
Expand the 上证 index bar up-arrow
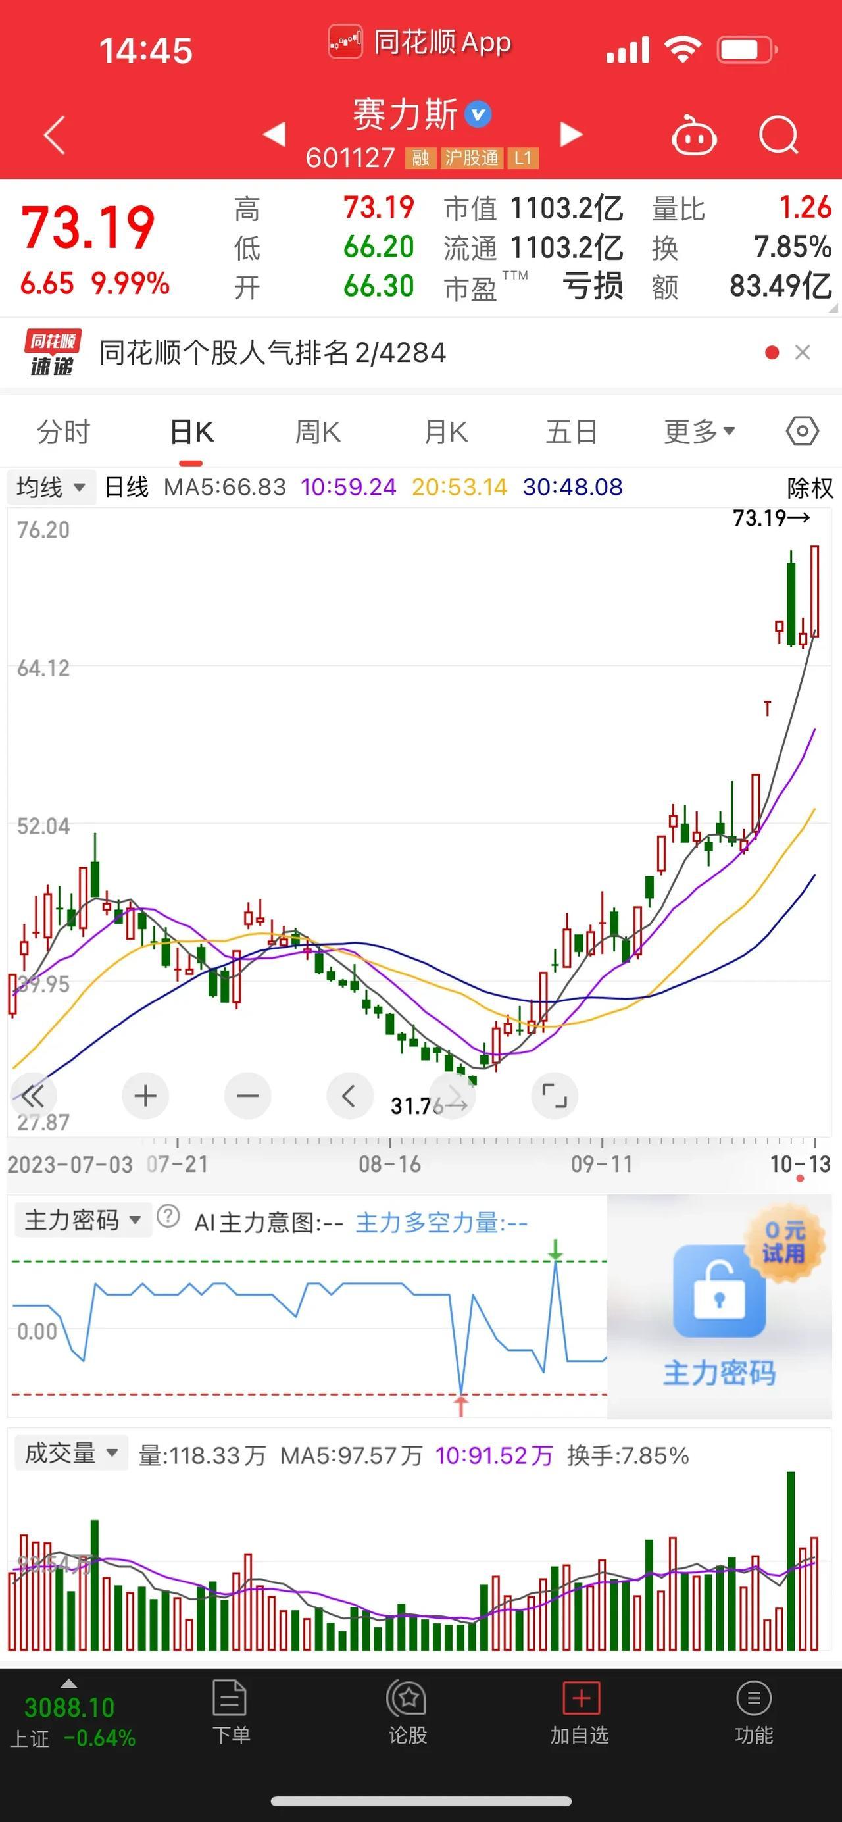pyautogui.click(x=68, y=1683)
